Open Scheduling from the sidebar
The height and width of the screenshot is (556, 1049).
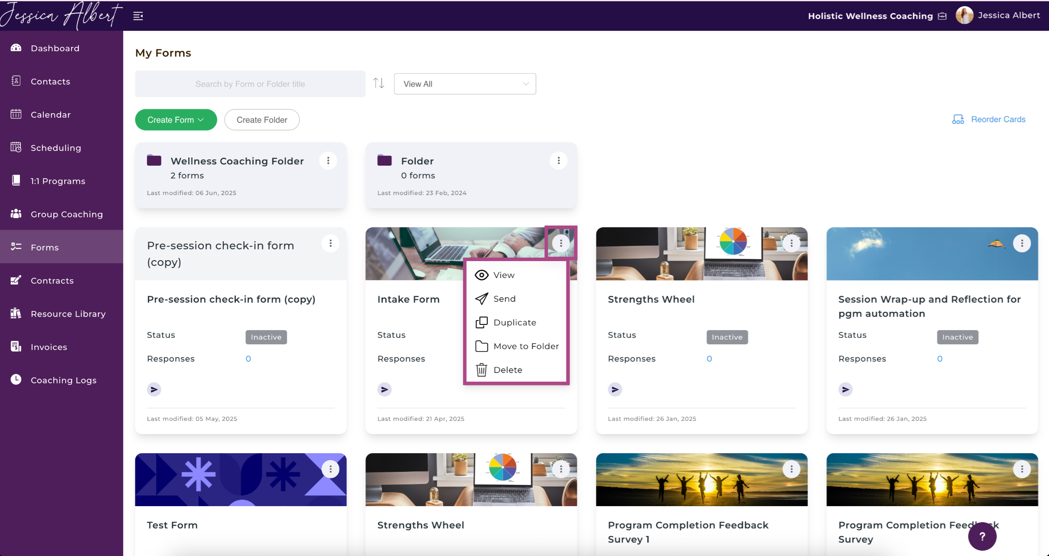tap(62, 148)
